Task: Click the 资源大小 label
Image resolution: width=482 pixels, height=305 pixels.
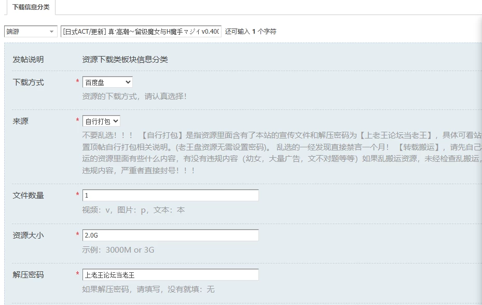Action: click(x=29, y=235)
